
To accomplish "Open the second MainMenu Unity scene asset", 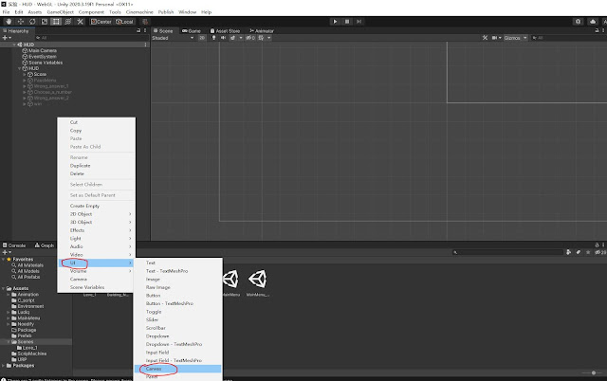I will 258,282.
